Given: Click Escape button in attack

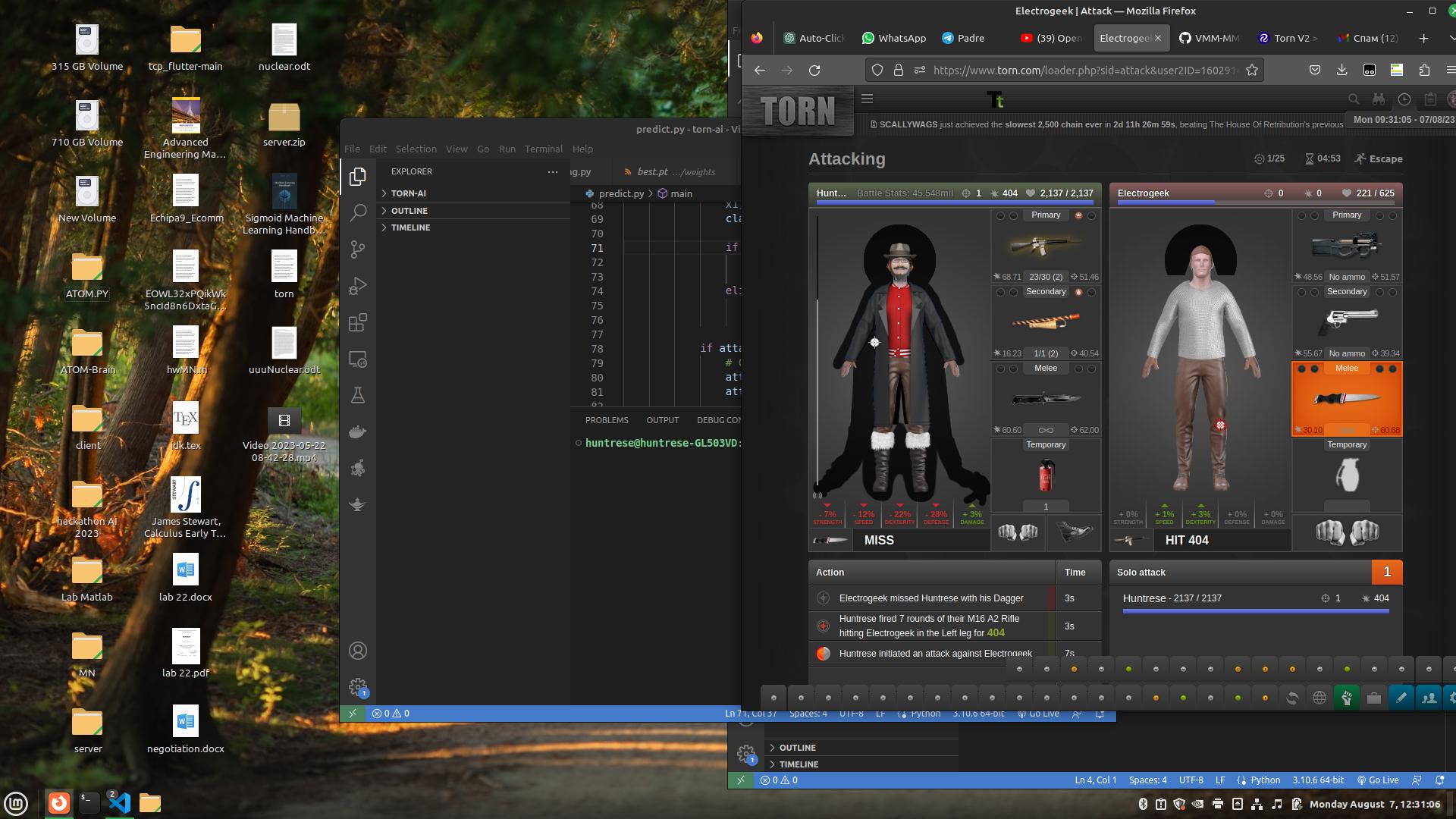Looking at the screenshot, I should [x=1379, y=158].
